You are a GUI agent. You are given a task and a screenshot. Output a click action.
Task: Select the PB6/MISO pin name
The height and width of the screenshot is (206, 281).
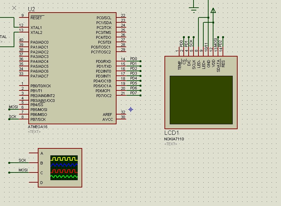(x=39, y=115)
